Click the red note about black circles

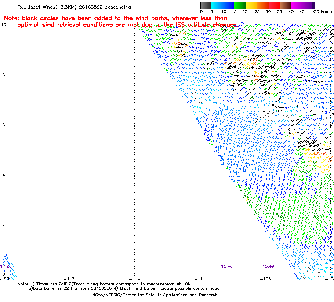pos(121,22)
